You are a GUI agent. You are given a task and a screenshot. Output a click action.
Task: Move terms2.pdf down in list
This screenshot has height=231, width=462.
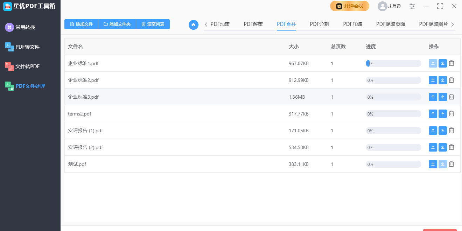coord(443,114)
